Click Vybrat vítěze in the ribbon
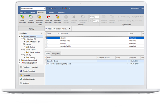The width and height of the screenshot is (161, 112). [x=138, y=17]
